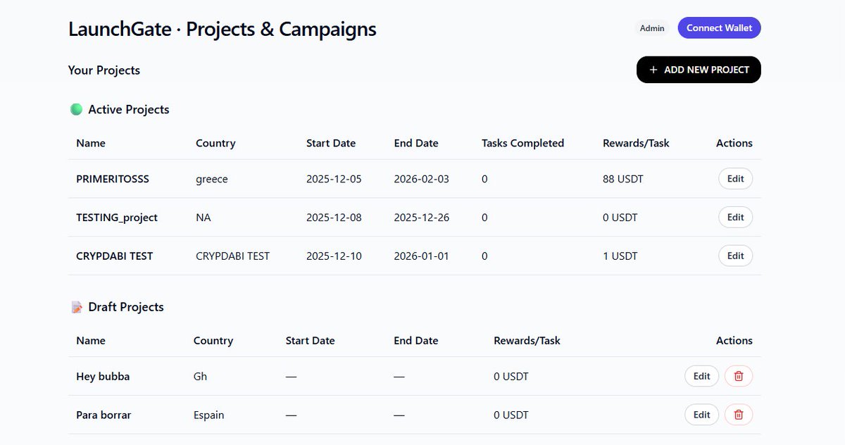Edit the TESTING_project entry
845x445 pixels.
pos(735,218)
